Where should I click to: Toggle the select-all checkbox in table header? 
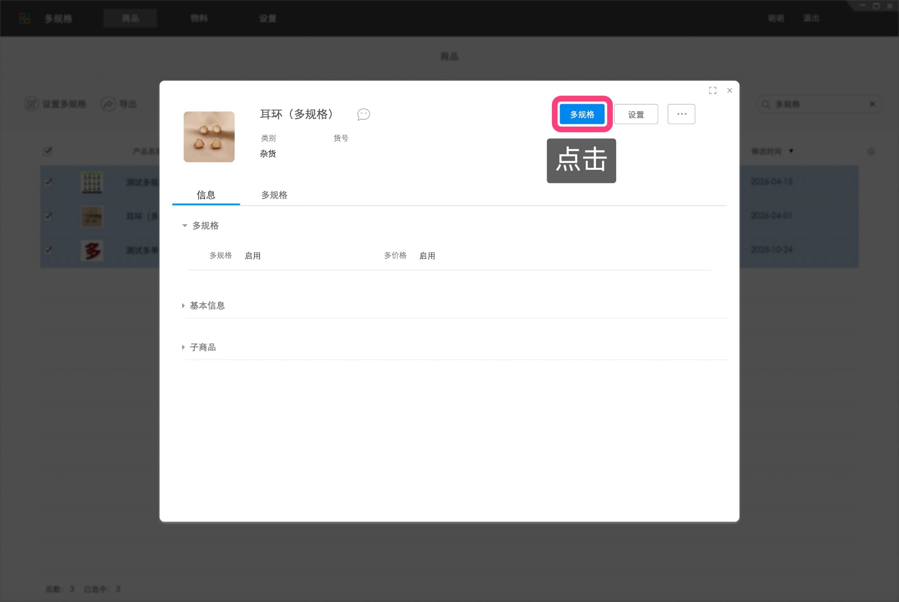pos(48,151)
